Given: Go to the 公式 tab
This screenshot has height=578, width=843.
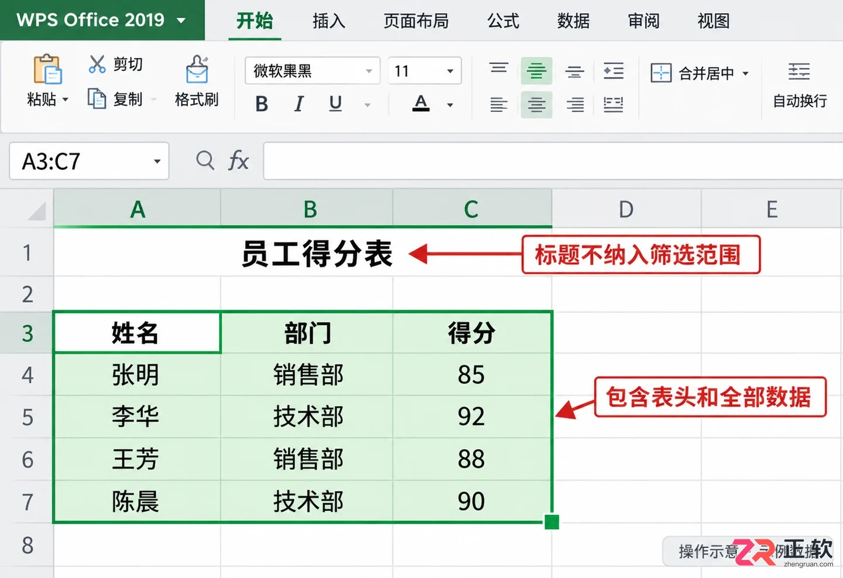Looking at the screenshot, I should pyautogui.click(x=503, y=21).
